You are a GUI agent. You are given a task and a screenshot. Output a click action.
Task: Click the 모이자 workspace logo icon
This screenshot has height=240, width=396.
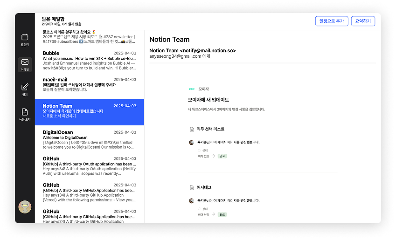[x=192, y=89]
